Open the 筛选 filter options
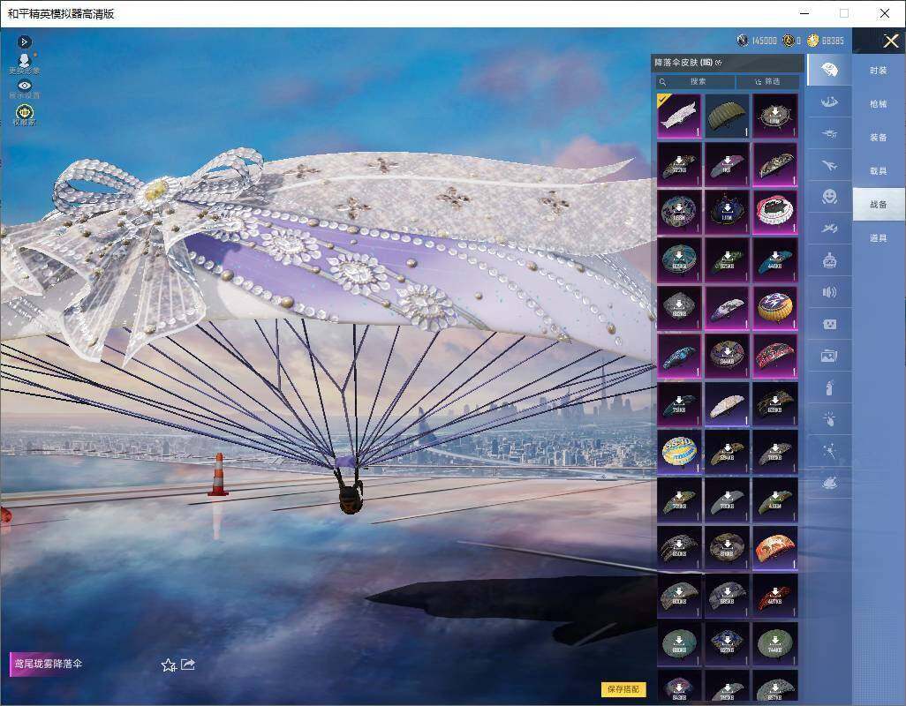Screen dimensions: 906x706 click(768, 81)
